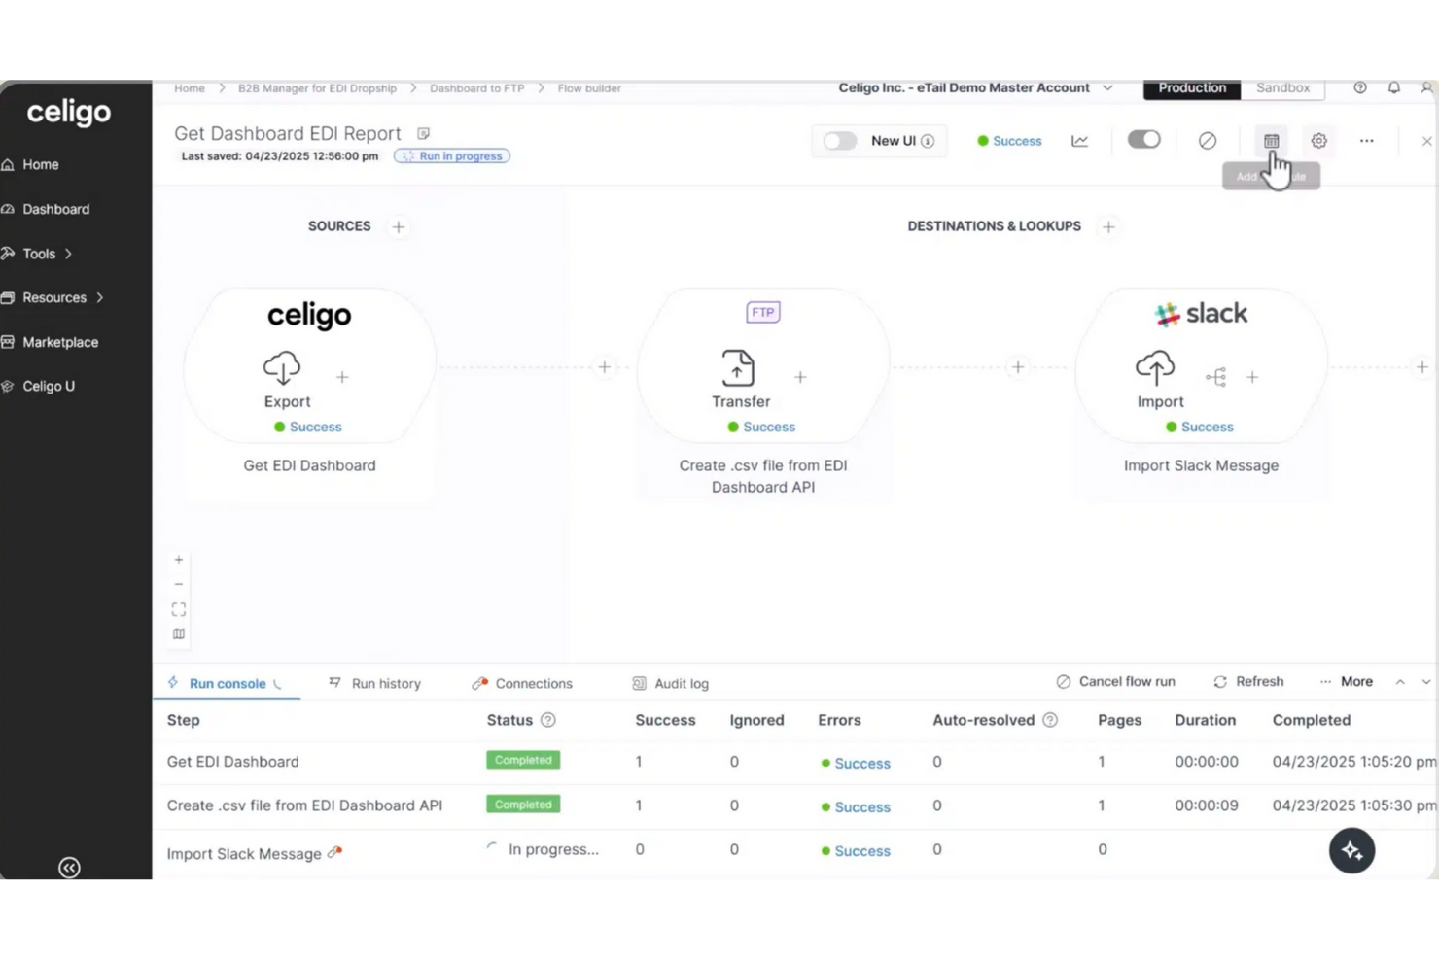Insert step between Export and Transfer
This screenshot has width=1439, height=959.
(605, 367)
